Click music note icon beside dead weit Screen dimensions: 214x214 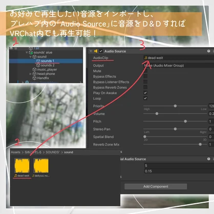15,176
